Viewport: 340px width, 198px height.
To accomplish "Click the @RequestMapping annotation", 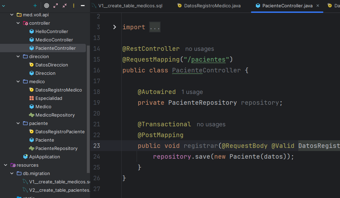I will 151,60.
